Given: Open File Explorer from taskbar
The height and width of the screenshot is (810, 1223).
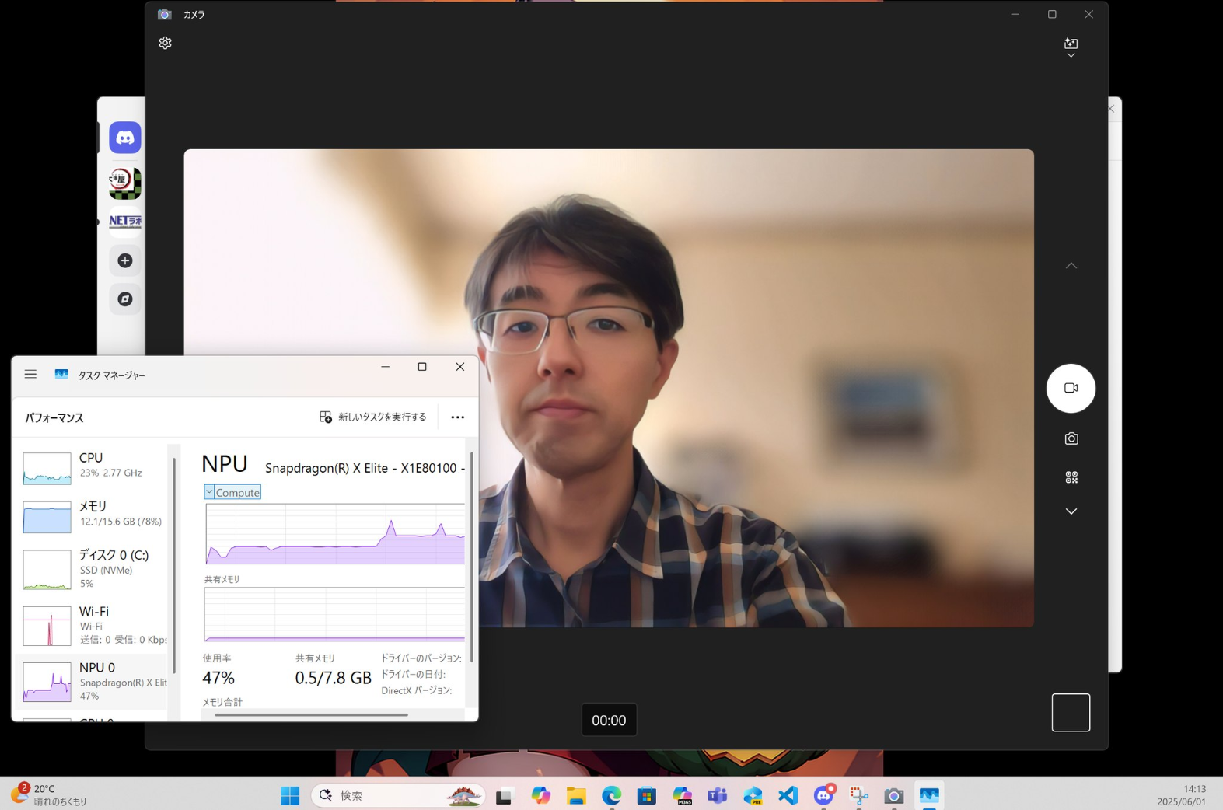Looking at the screenshot, I should click(576, 796).
